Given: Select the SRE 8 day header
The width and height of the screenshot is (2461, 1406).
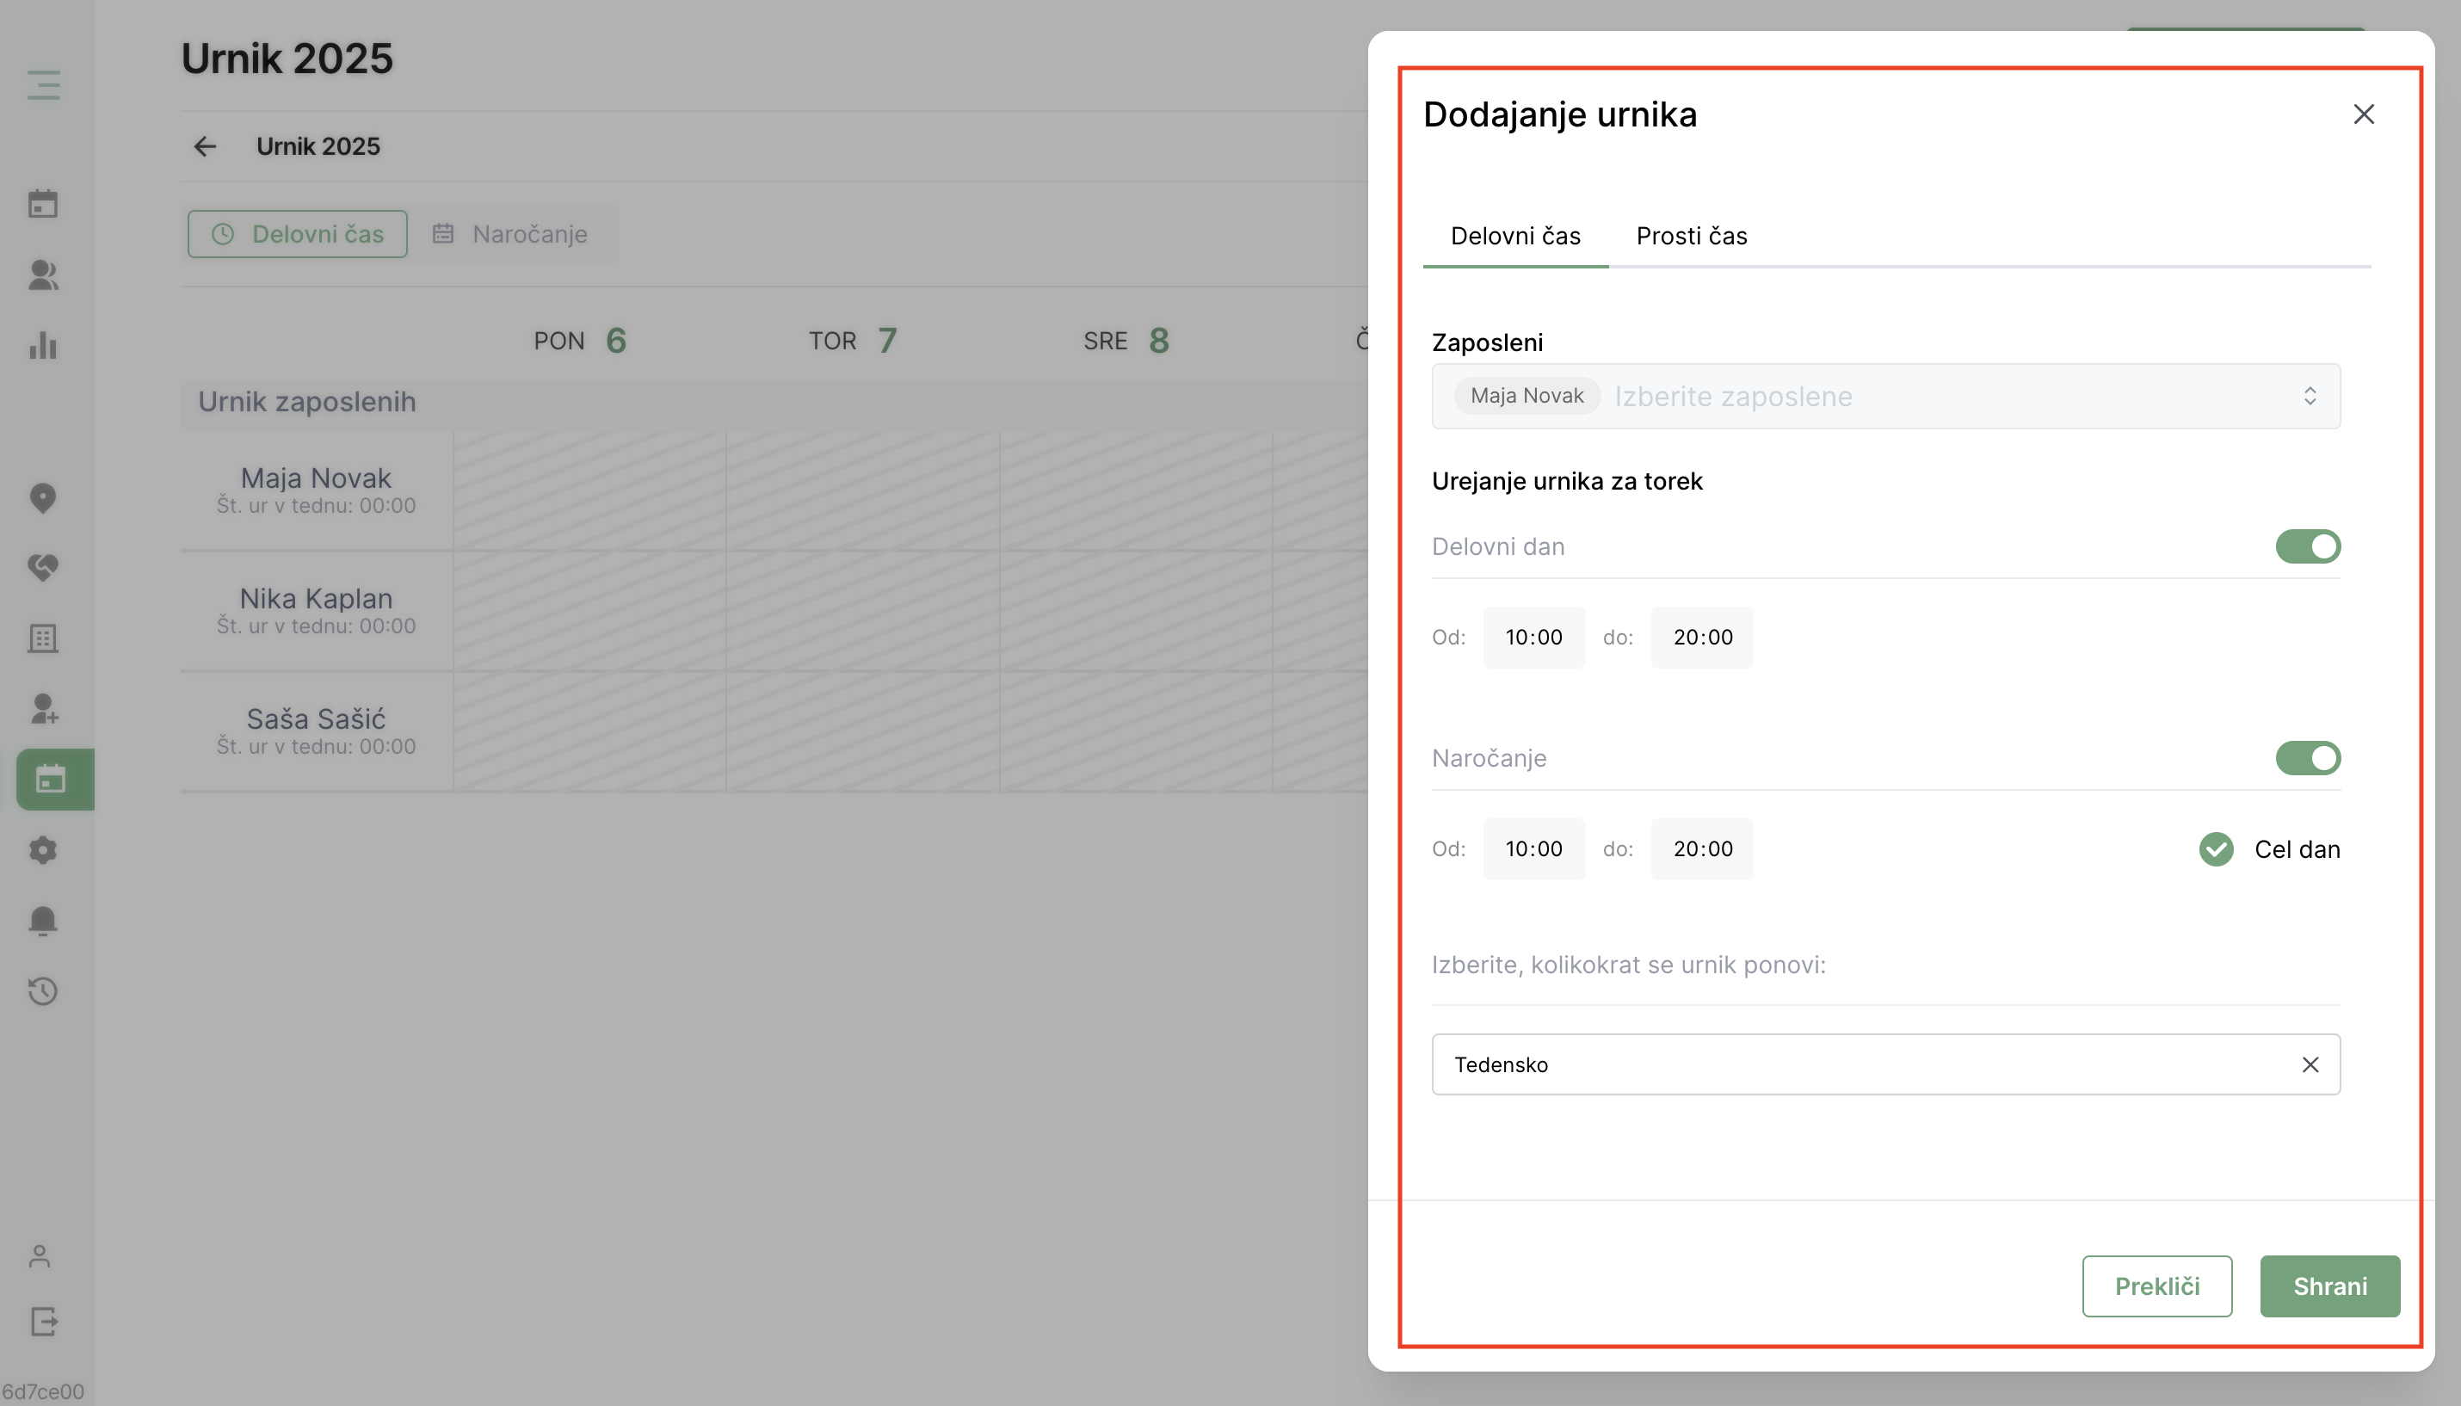Looking at the screenshot, I should pos(1126,341).
